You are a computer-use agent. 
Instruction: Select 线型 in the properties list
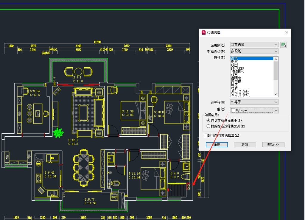point(234,65)
